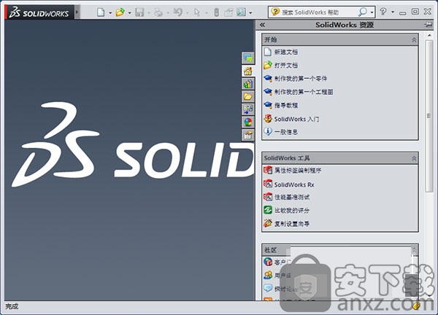Click the search field question-mark icon
This screenshot has height=315, width=438.
[x=275, y=12]
